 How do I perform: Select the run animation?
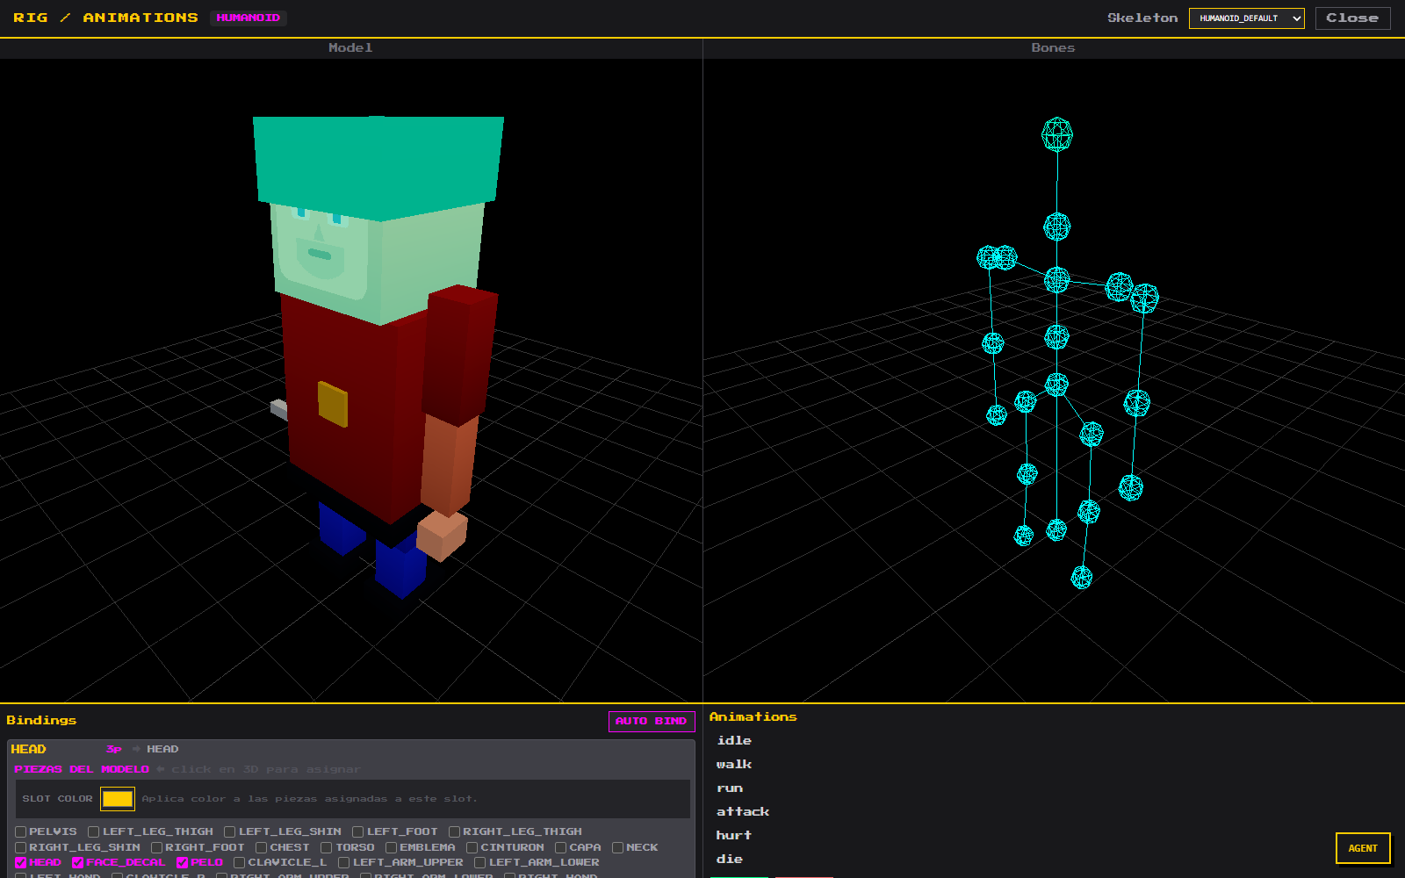[730, 788]
